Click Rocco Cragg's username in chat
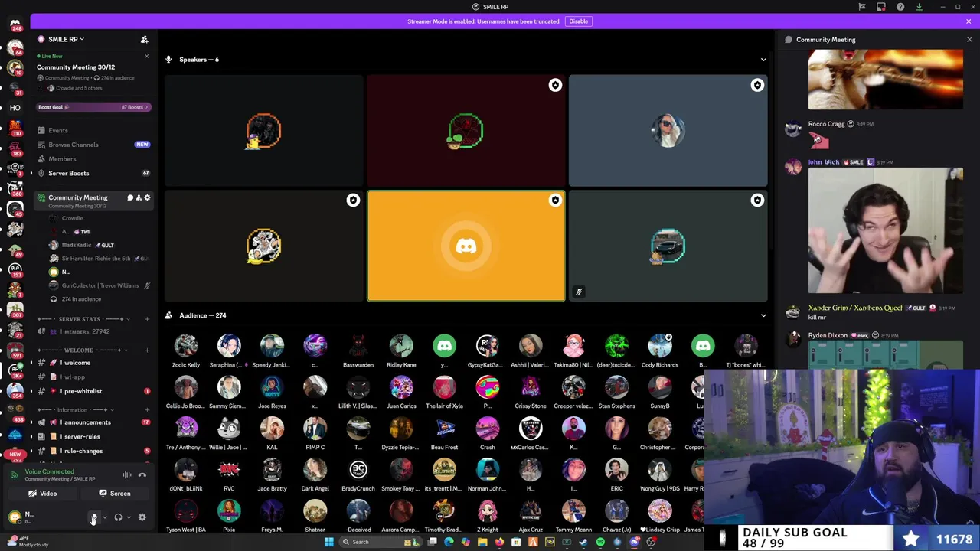Screen dimensions: 980x551 click(826, 124)
